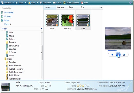Image resolution: width=134 pixels, height=93 pixels.
Task: Click the Lake video preview image
Action: coord(118,38)
